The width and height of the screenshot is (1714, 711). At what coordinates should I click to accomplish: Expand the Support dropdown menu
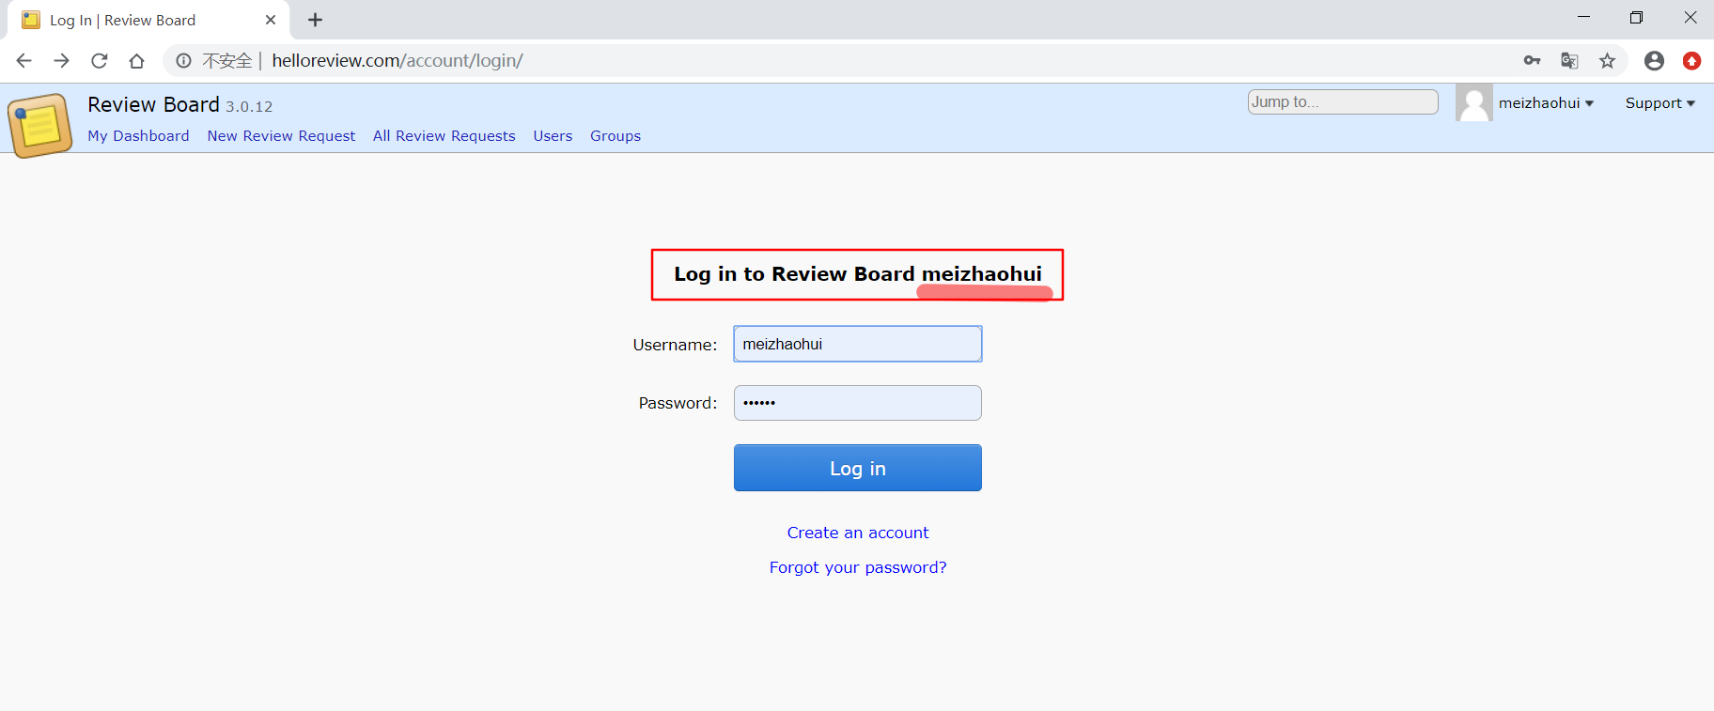click(x=1660, y=103)
